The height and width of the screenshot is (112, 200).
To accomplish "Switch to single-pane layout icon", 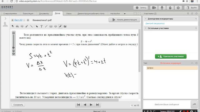I will [x=135, y=13].
